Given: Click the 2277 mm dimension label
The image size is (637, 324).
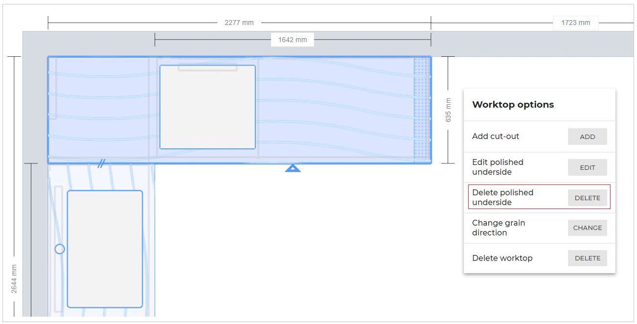Looking at the screenshot, I should pos(239,23).
